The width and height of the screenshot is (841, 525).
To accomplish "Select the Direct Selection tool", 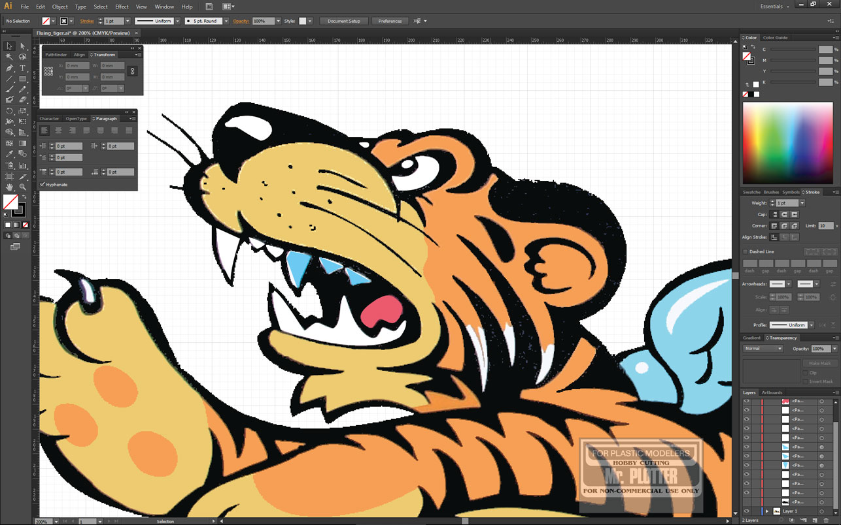I will click(x=22, y=46).
